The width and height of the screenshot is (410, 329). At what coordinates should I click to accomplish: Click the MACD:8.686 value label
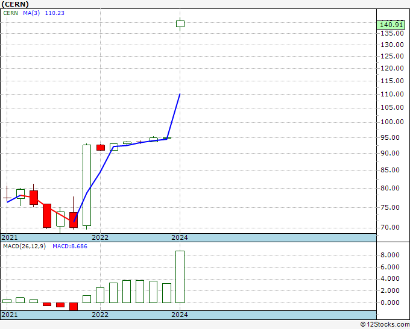[x=70, y=246]
